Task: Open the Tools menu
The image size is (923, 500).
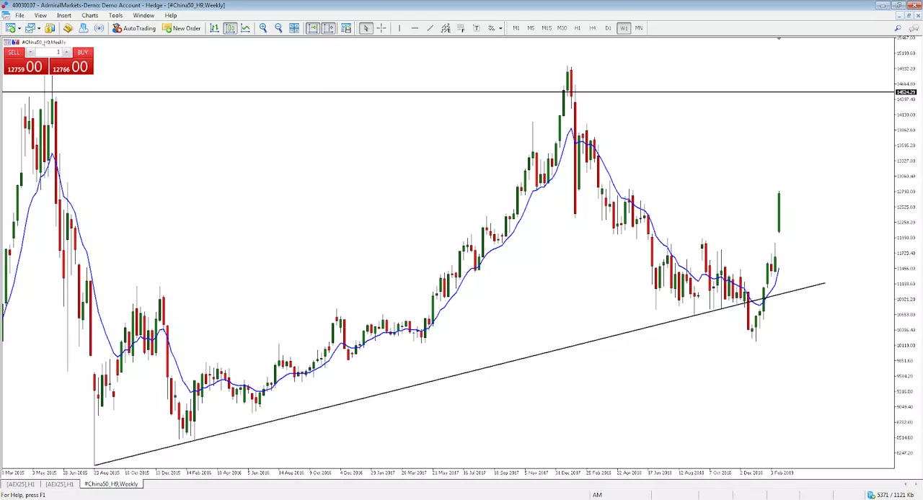Action: coord(115,15)
